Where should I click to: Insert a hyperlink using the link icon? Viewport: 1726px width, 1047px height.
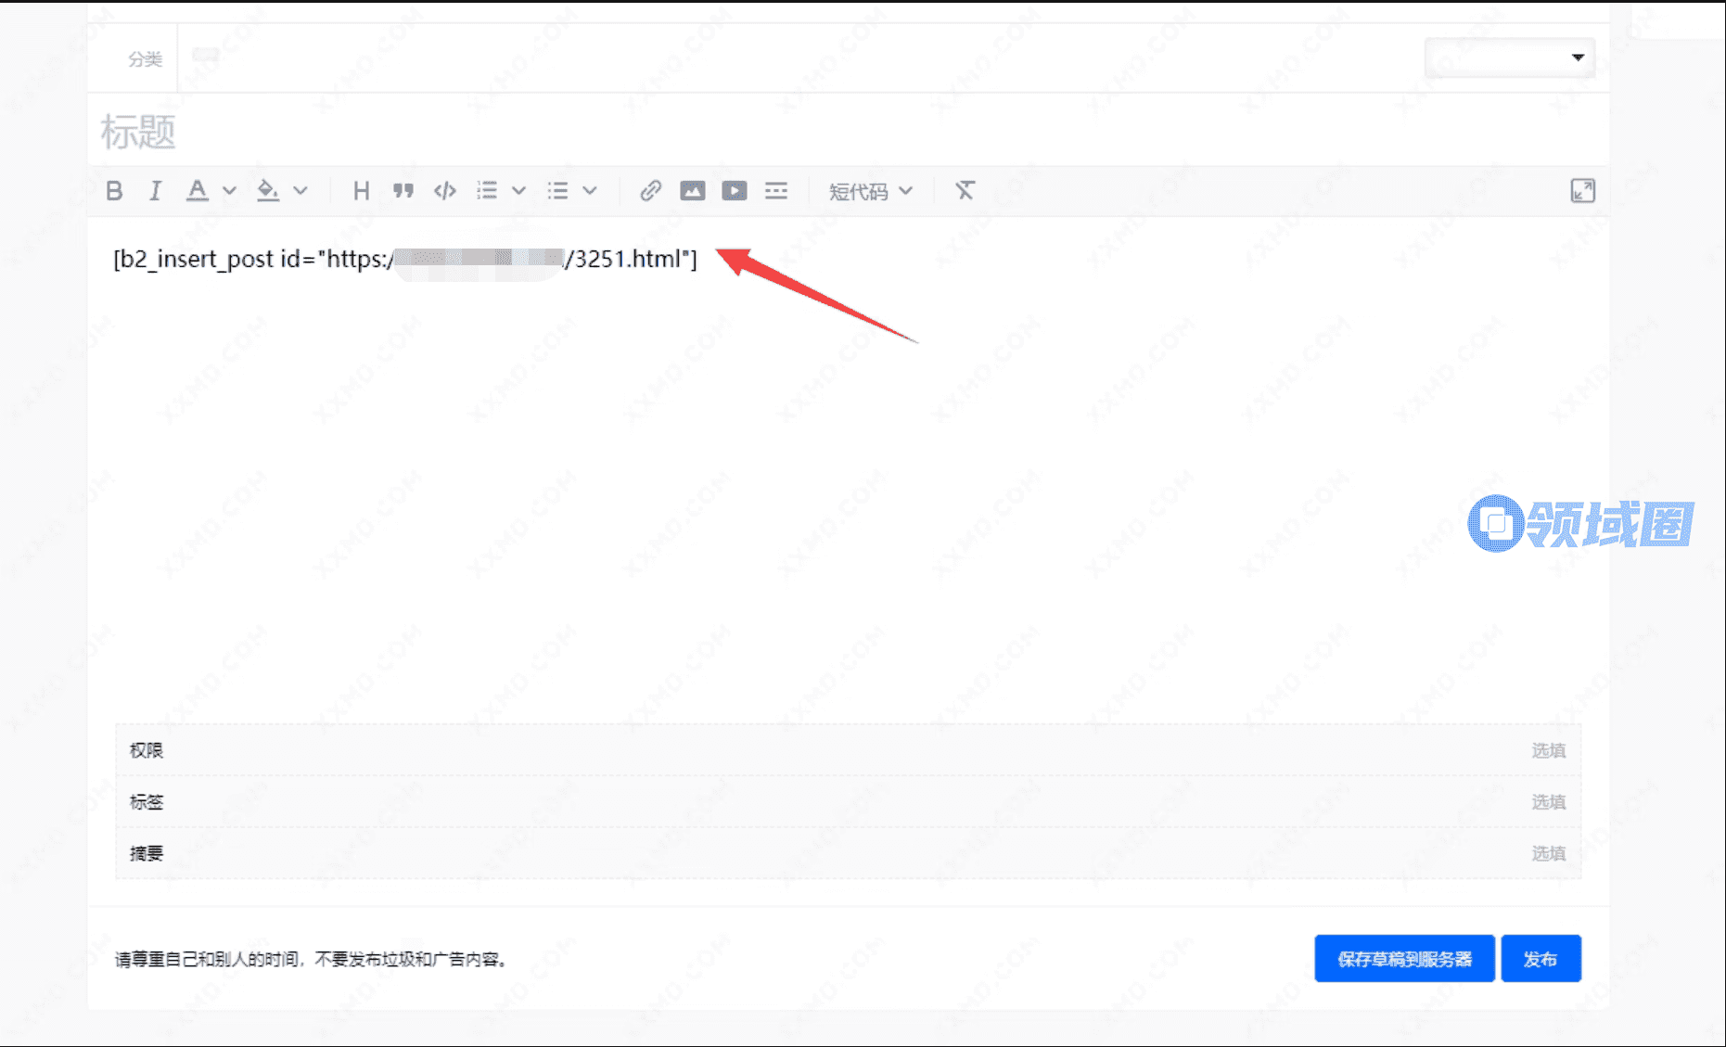tap(650, 191)
